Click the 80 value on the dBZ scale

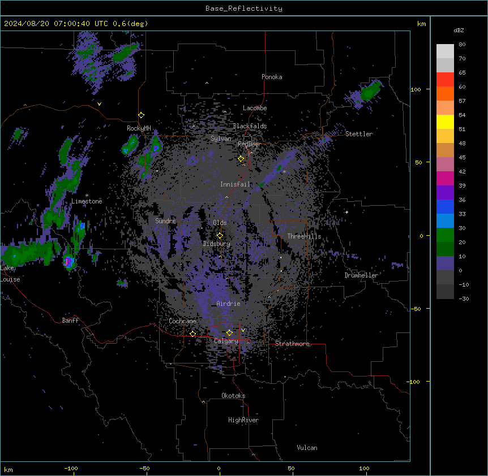click(x=462, y=45)
